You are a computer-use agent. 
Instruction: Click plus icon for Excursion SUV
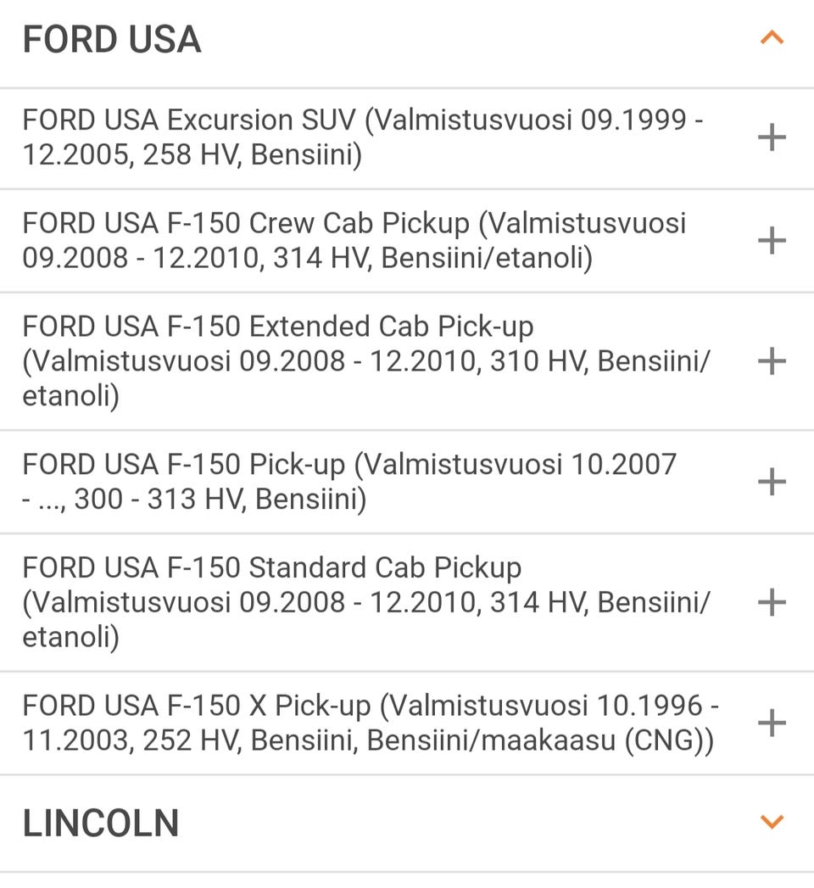(772, 137)
